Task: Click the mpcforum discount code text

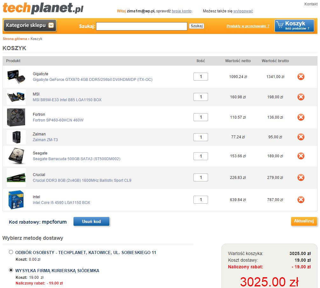Action: pos(54,222)
